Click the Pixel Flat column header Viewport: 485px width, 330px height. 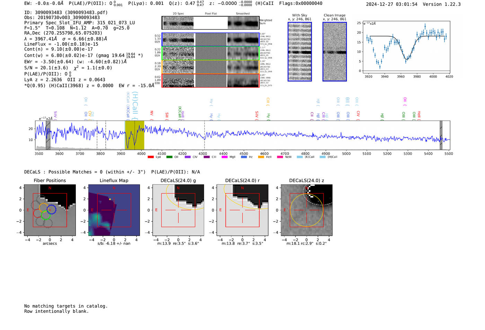tap(211, 14)
